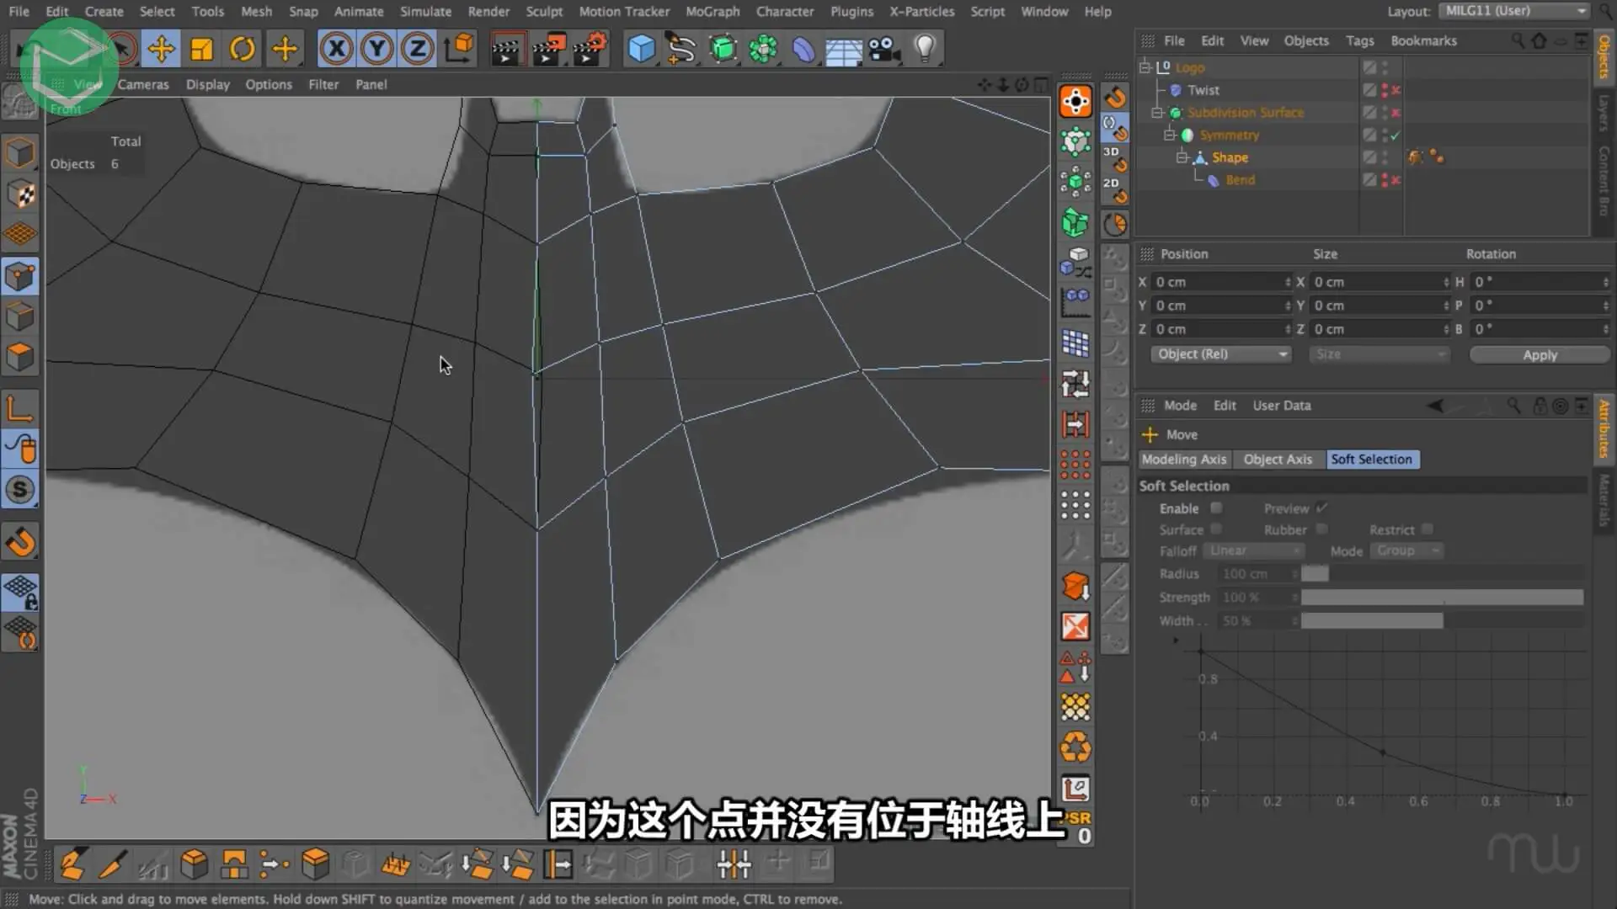Viewport: 1617px width, 909px height.
Task: Open viewport Cameras menu
Action: click(143, 84)
